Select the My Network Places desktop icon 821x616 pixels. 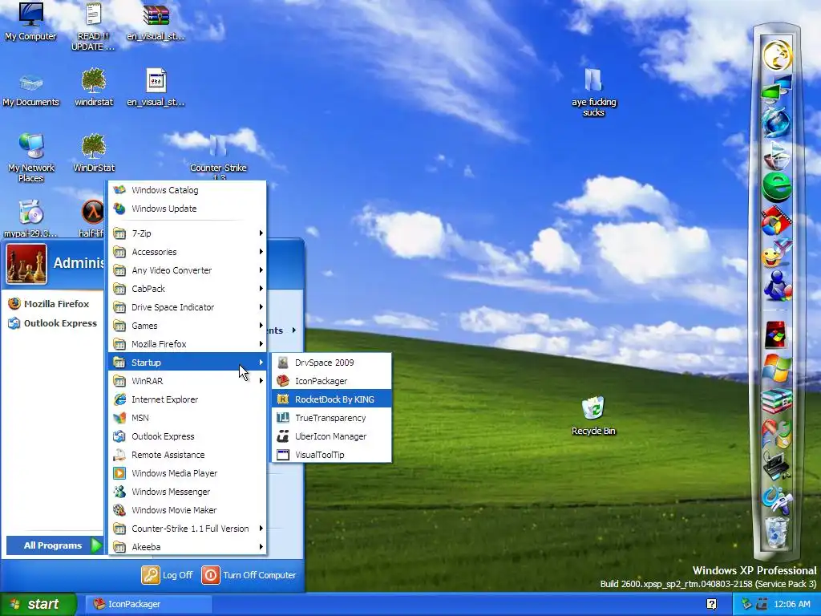click(30, 157)
